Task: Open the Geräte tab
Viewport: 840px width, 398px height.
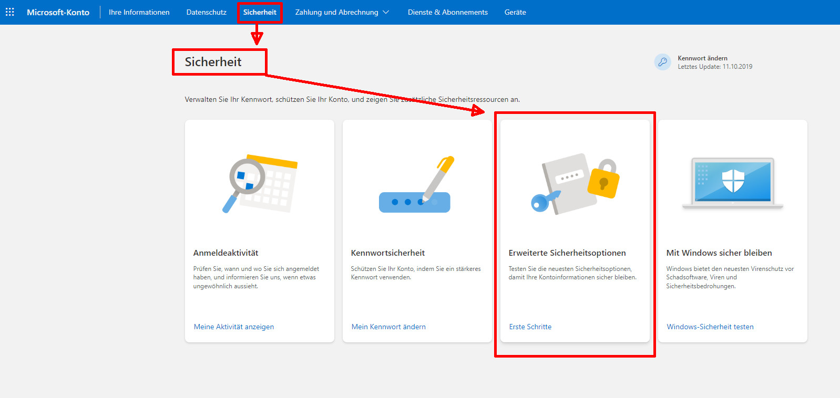Action: pos(515,12)
